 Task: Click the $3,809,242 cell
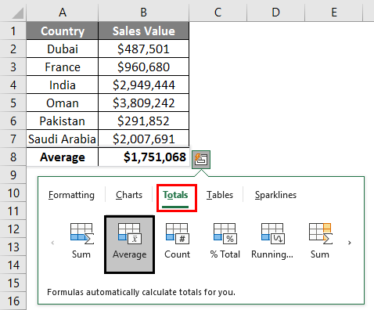tap(143, 103)
